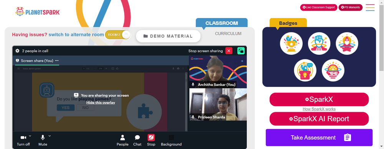
Task: Click '2 people in call' text
Action: (35, 51)
